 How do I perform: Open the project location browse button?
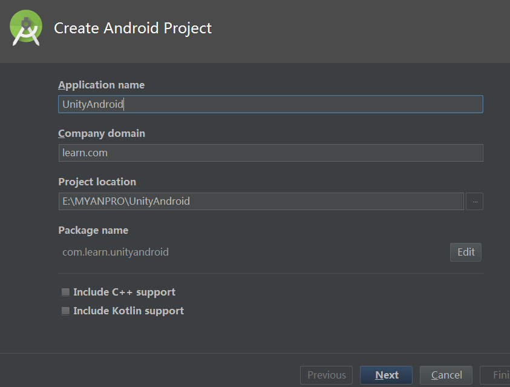click(x=474, y=202)
